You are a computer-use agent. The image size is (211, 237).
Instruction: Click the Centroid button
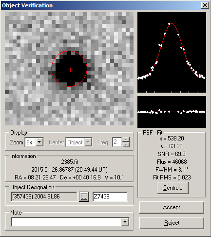[x=173, y=188]
